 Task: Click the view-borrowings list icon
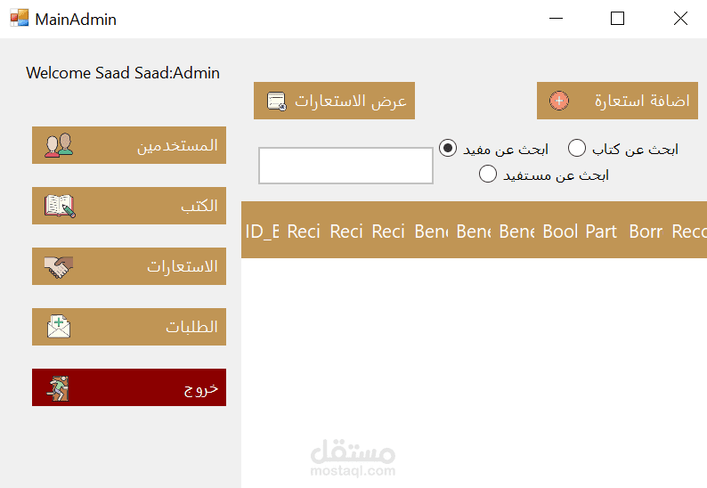click(276, 101)
